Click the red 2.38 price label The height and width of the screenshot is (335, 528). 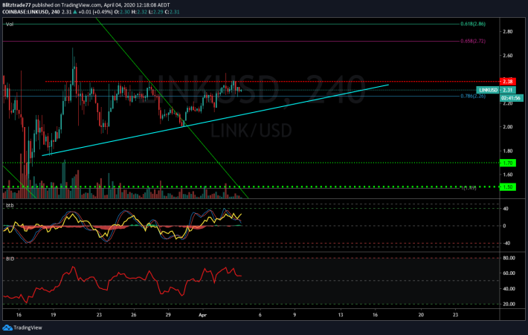509,81
